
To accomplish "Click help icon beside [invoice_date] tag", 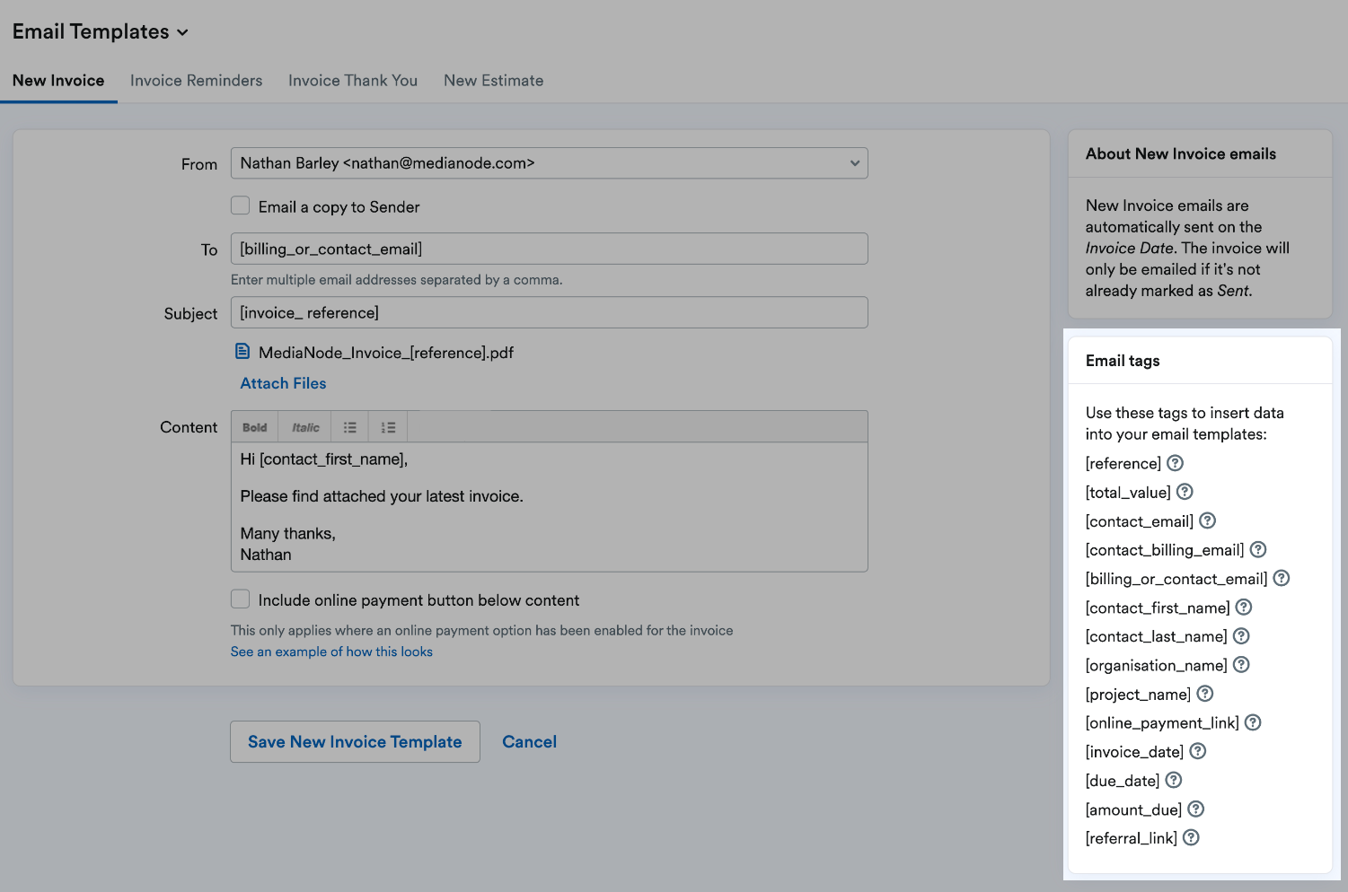I will pos(1198,751).
